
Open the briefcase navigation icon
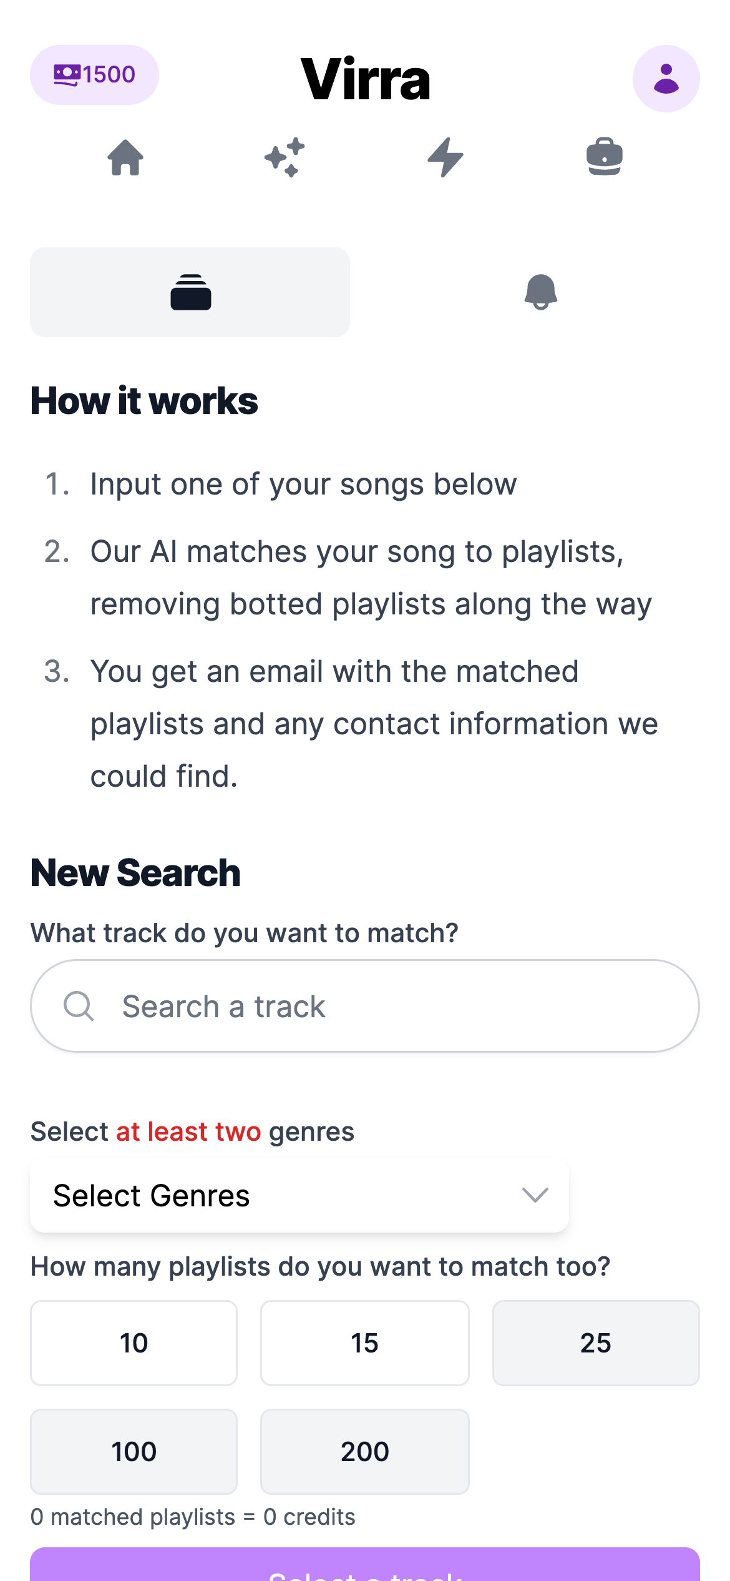[605, 157]
